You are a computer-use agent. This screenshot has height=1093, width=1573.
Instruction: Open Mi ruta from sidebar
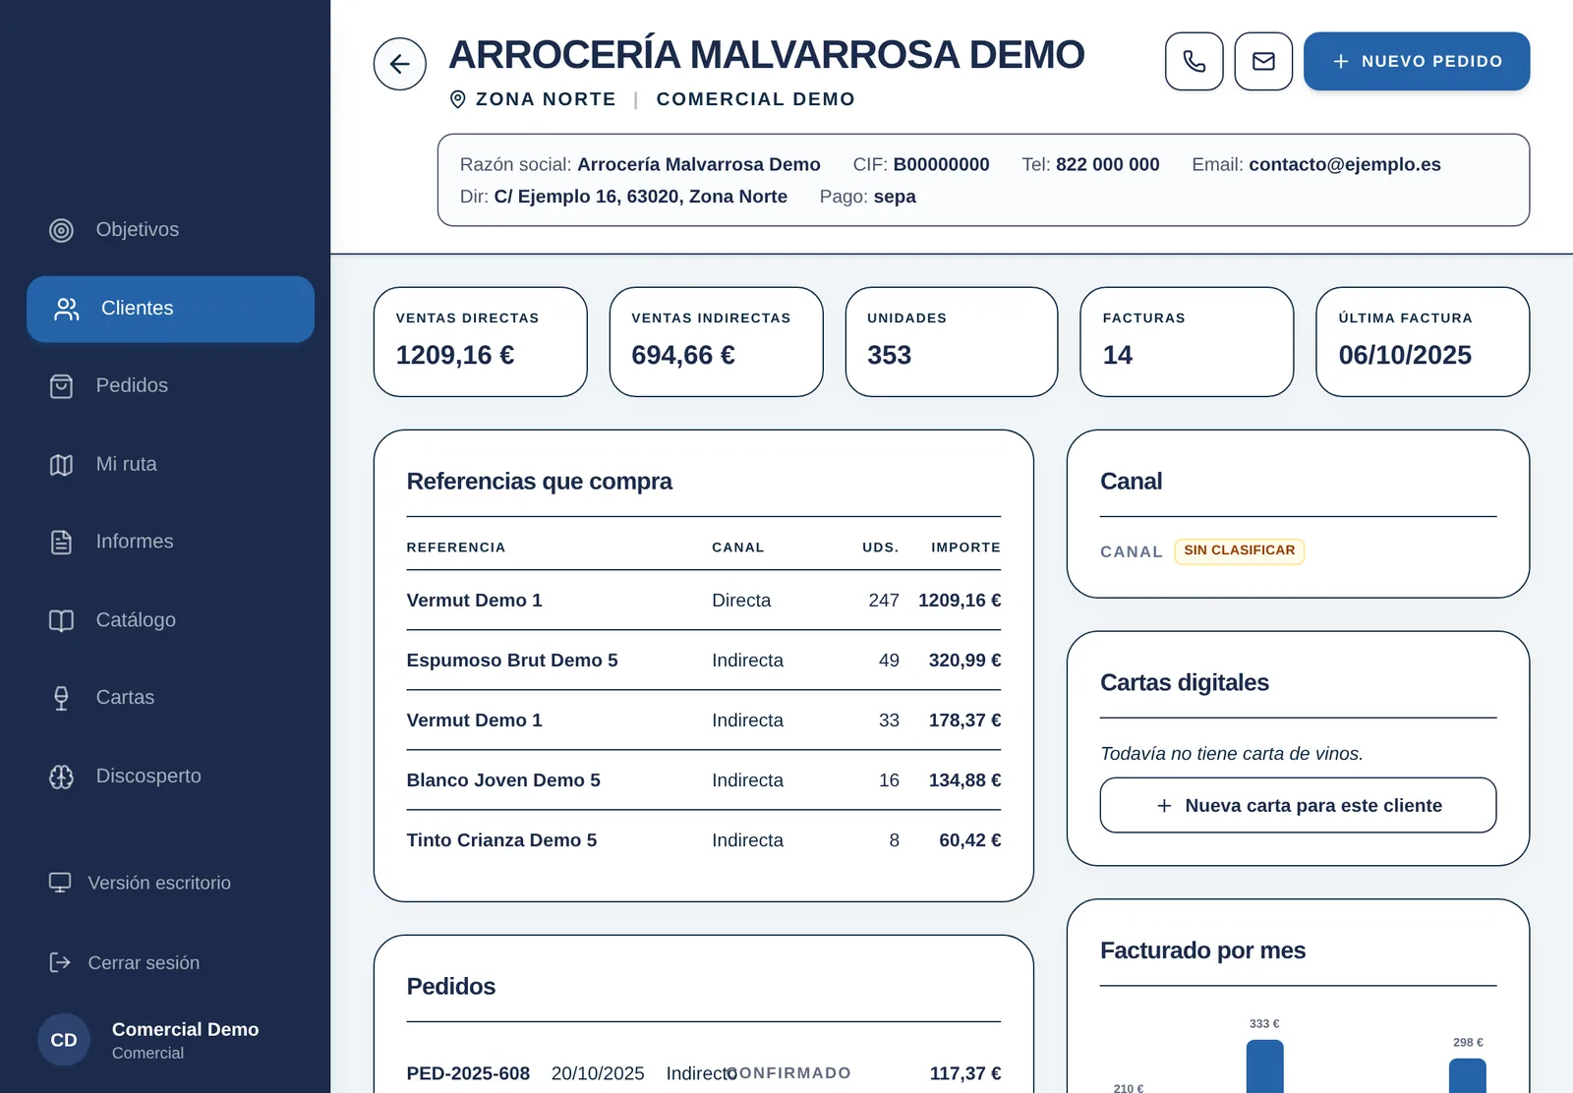(x=170, y=465)
